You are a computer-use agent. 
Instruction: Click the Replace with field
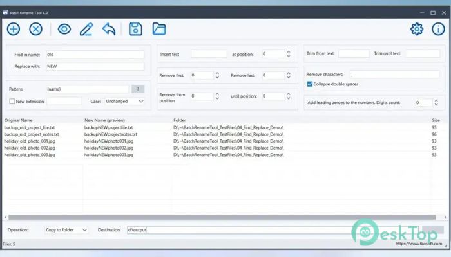(x=95, y=66)
